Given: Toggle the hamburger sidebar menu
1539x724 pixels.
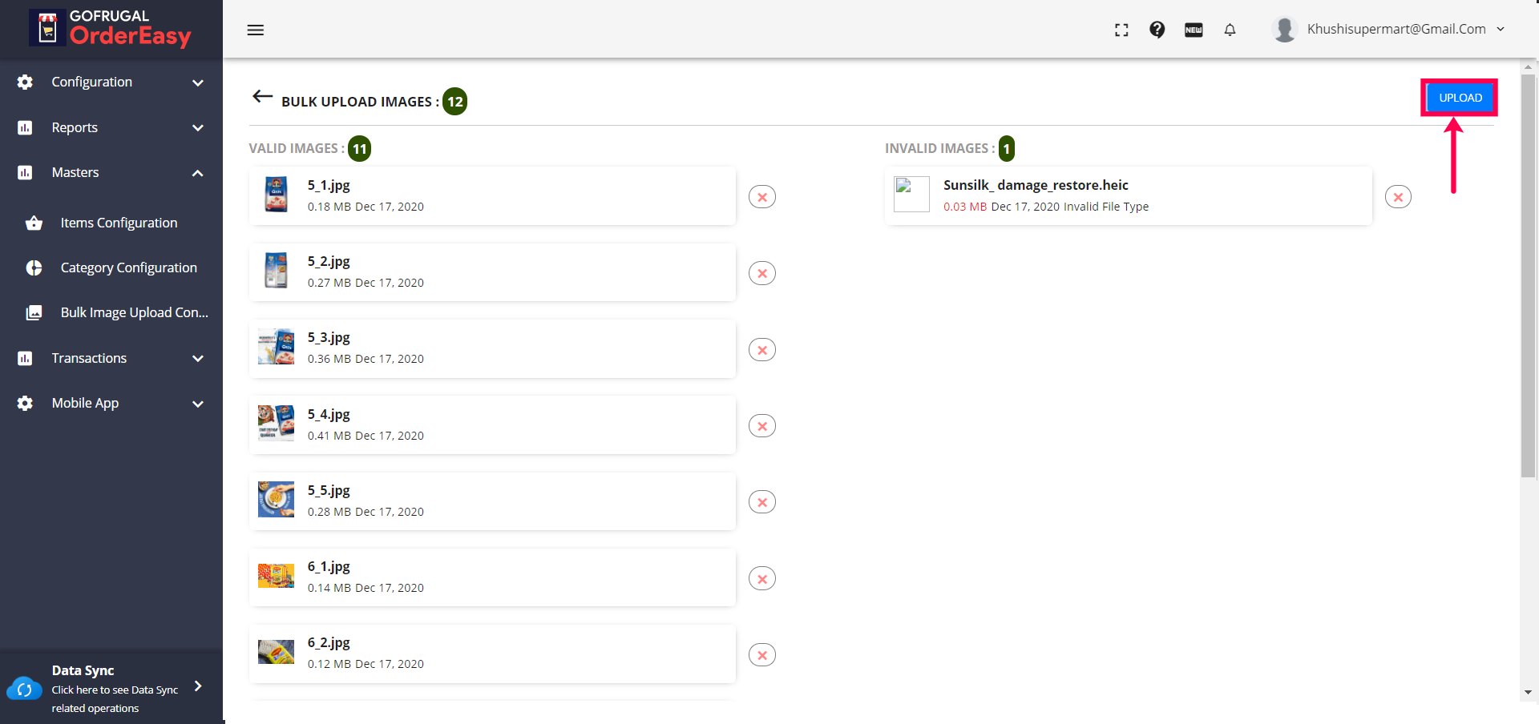Looking at the screenshot, I should [256, 30].
